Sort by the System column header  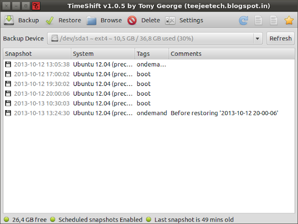click(103, 54)
